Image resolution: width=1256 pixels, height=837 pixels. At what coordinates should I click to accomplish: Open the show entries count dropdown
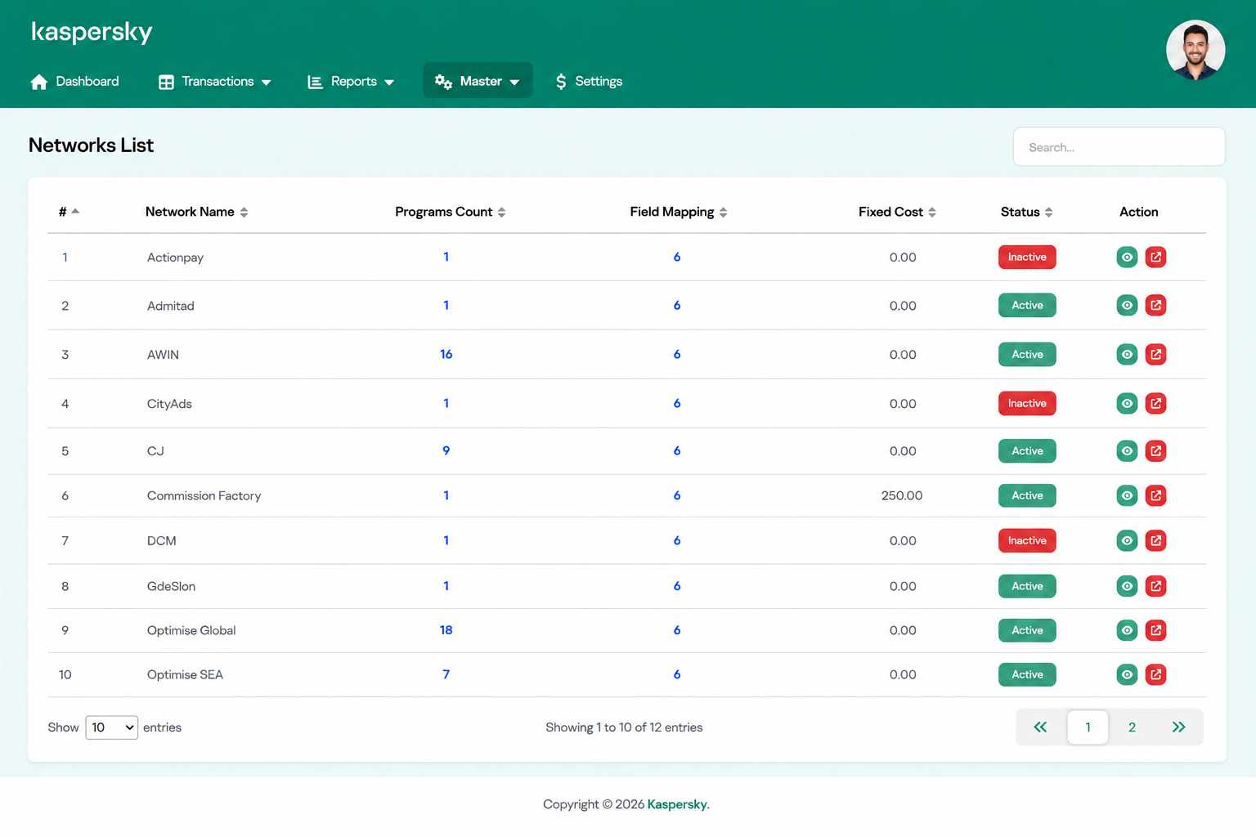[x=111, y=727]
